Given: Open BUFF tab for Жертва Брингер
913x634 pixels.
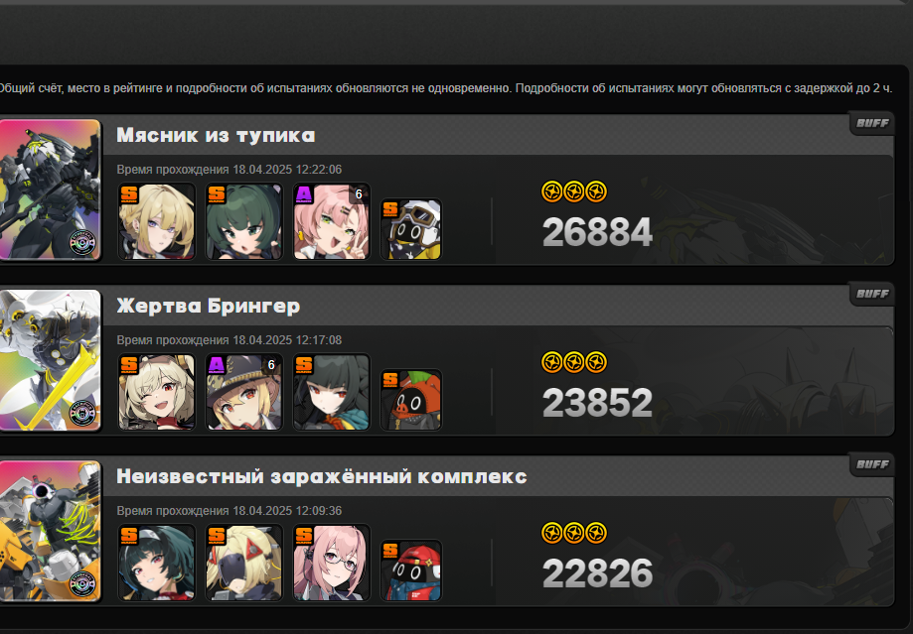Looking at the screenshot, I should coord(871,294).
